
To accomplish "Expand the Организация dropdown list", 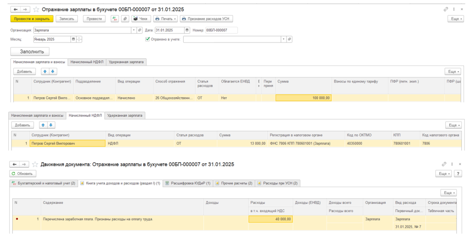I will click(x=134, y=30).
